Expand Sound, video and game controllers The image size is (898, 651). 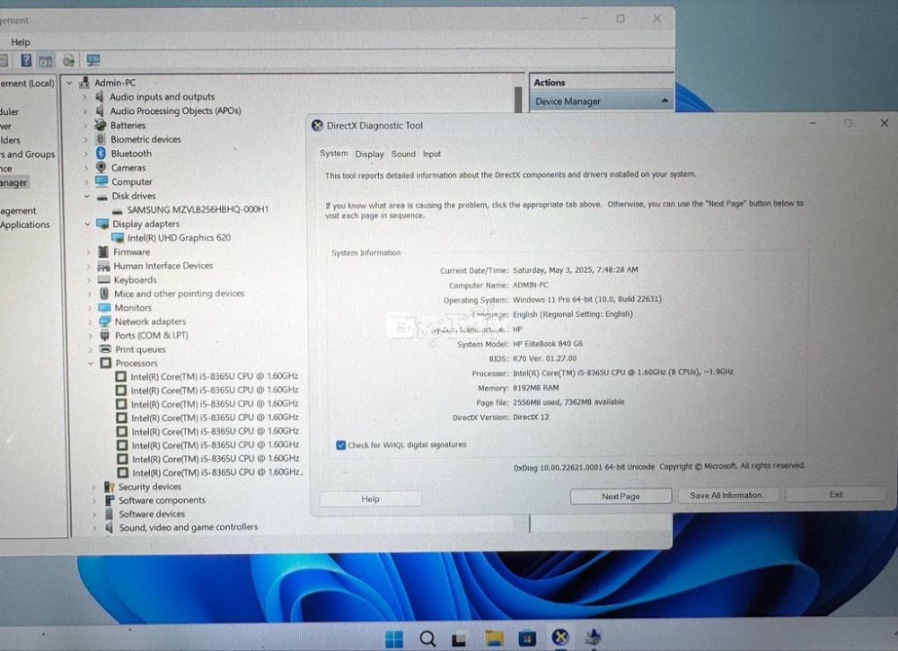click(94, 528)
